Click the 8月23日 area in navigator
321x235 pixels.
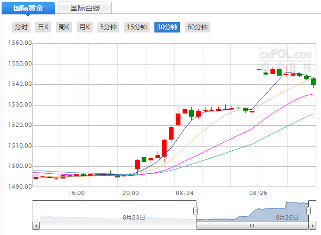(x=134, y=217)
